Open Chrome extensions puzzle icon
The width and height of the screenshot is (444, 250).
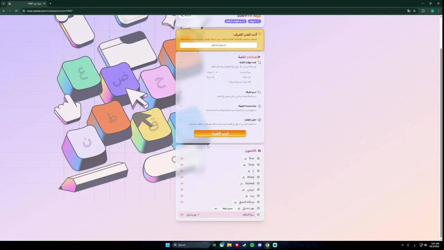pyautogui.click(x=423, y=11)
